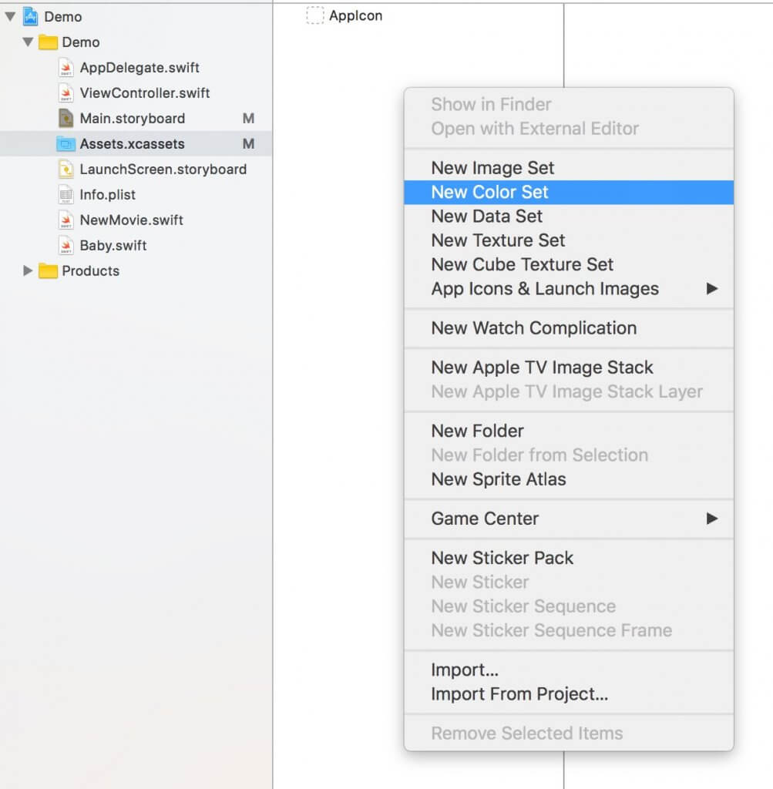Click the AppDelegate.swift file icon

point(66,68)
